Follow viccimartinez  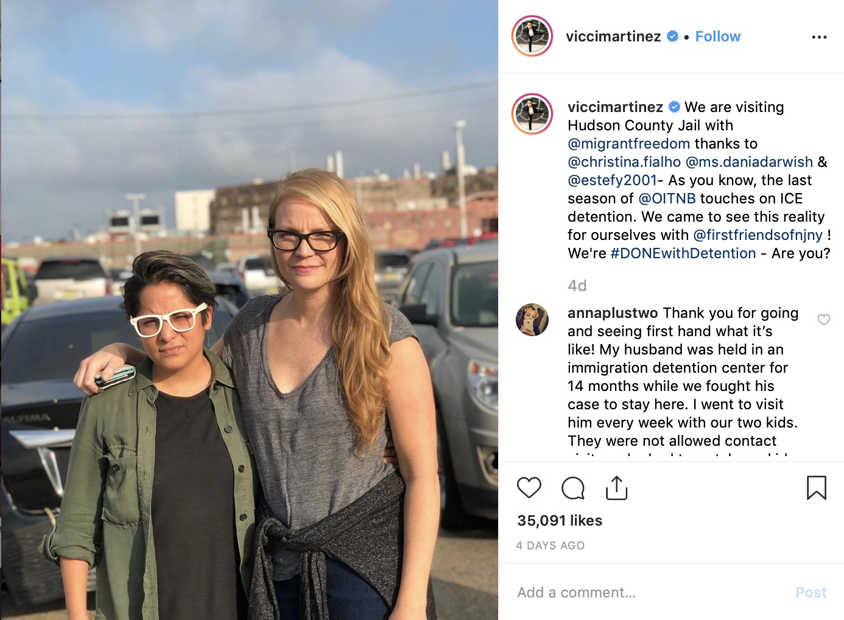point(717,37)
